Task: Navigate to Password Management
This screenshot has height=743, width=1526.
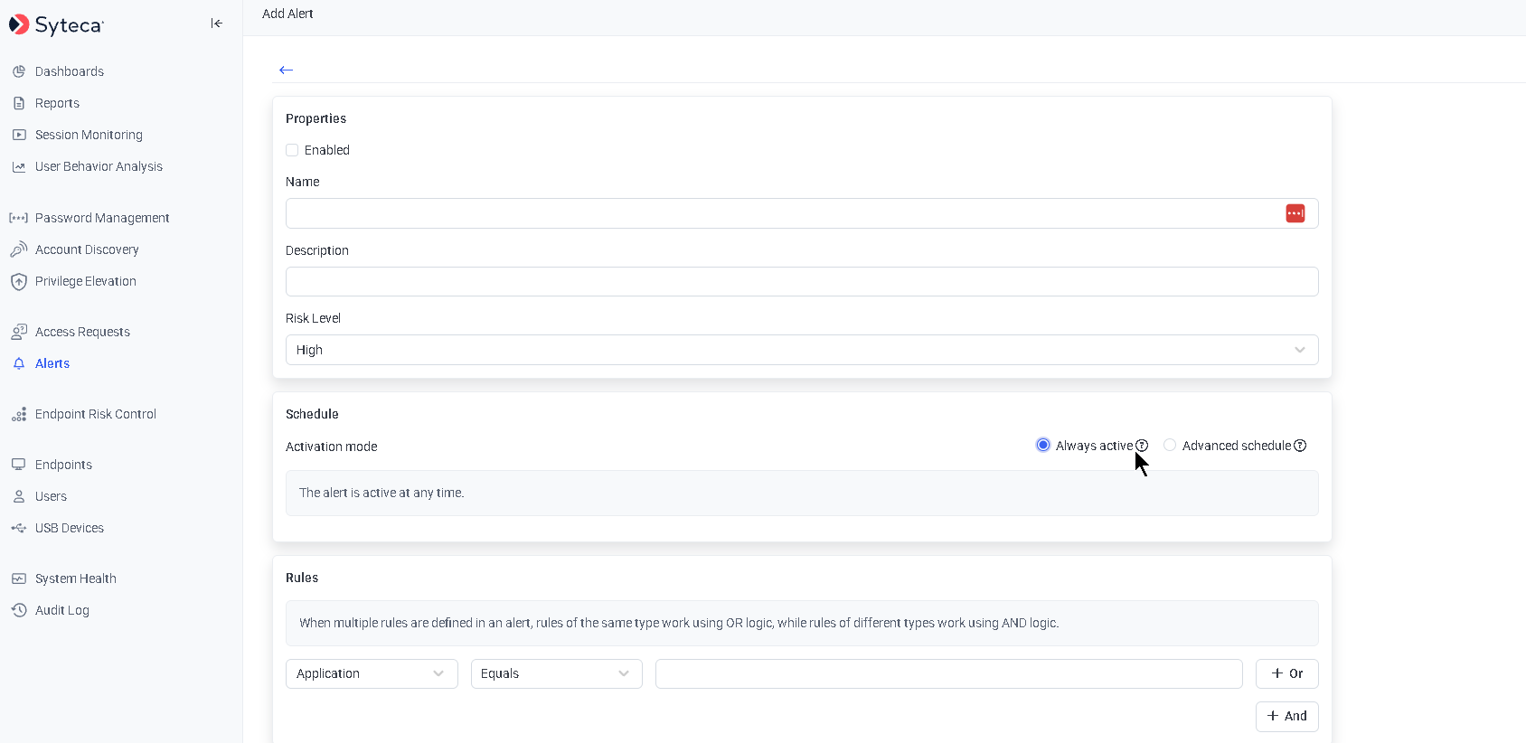Action: [102, 218]
